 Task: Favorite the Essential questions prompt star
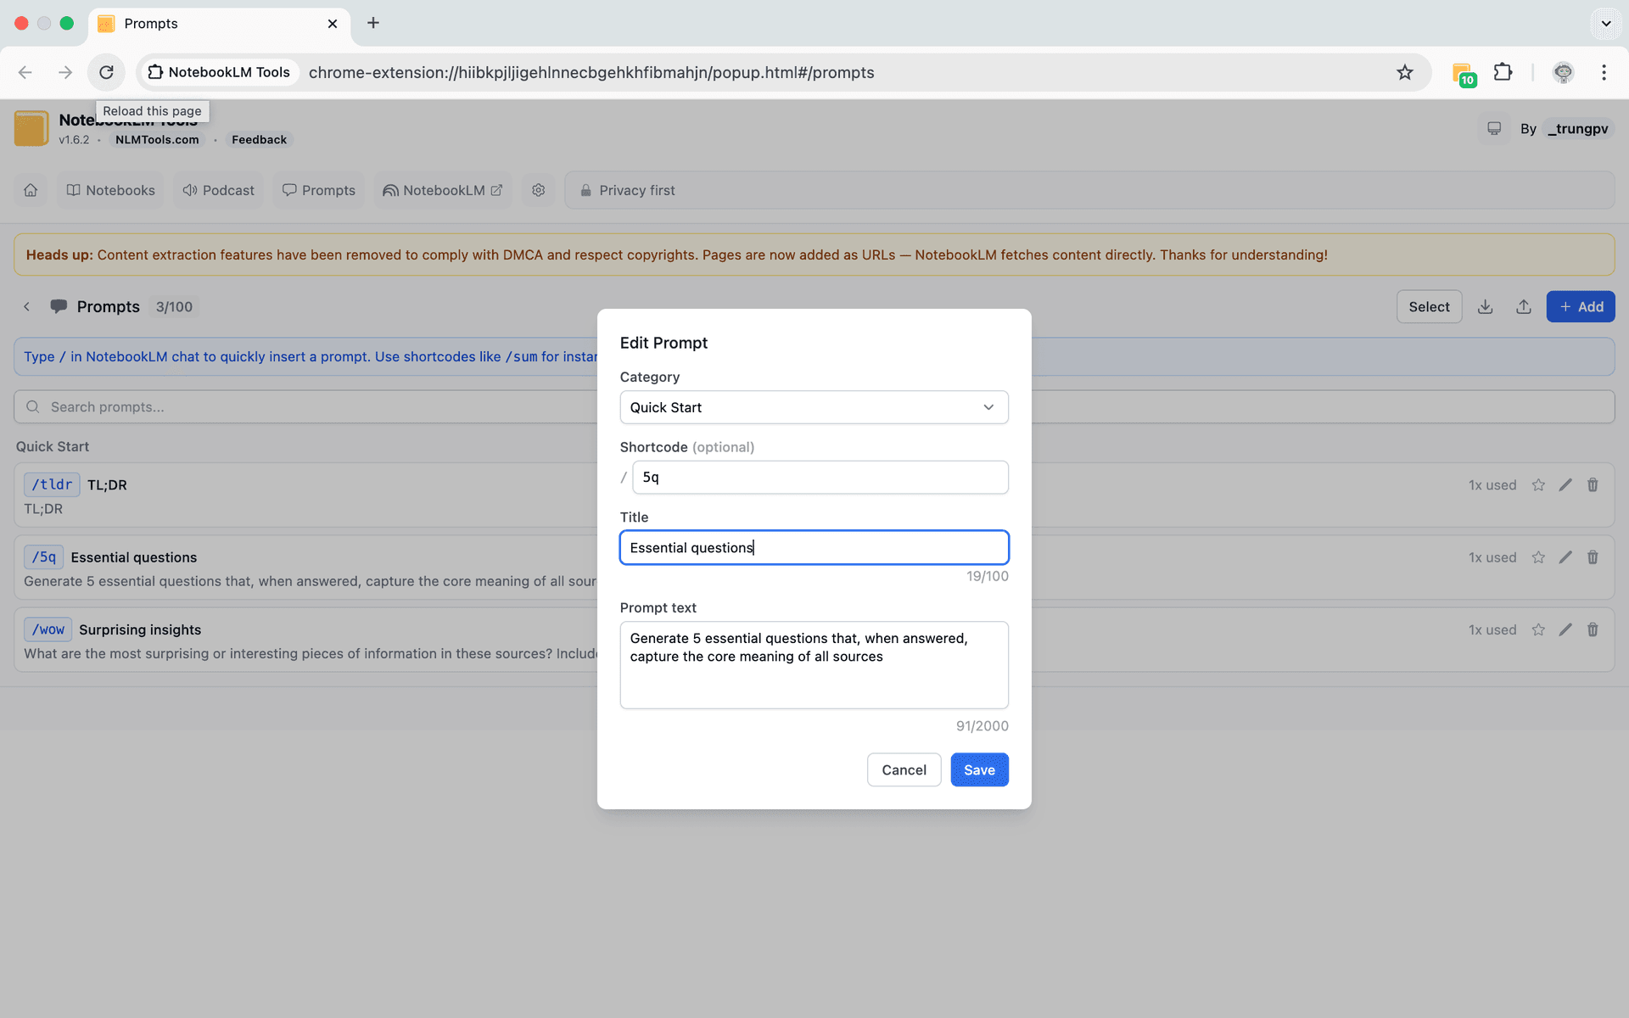coord(1538,557)
